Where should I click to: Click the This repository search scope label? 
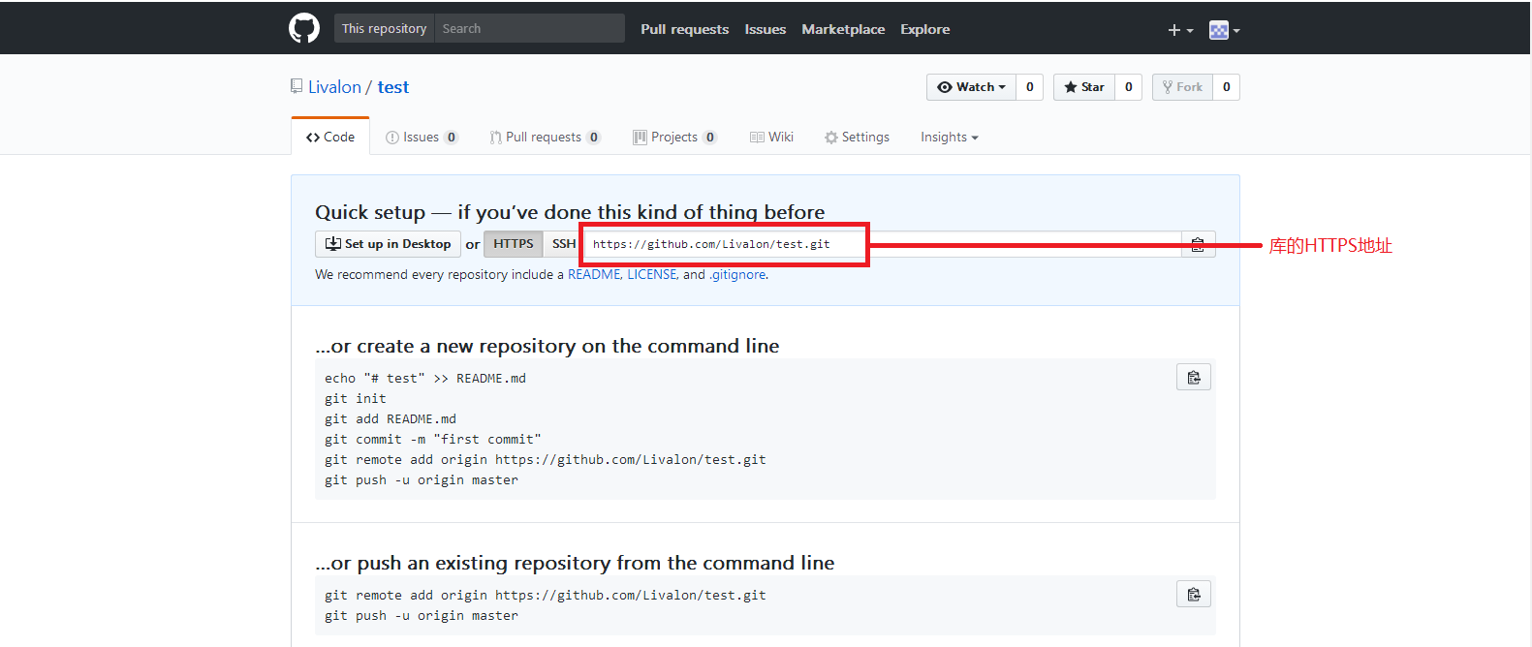385,28
